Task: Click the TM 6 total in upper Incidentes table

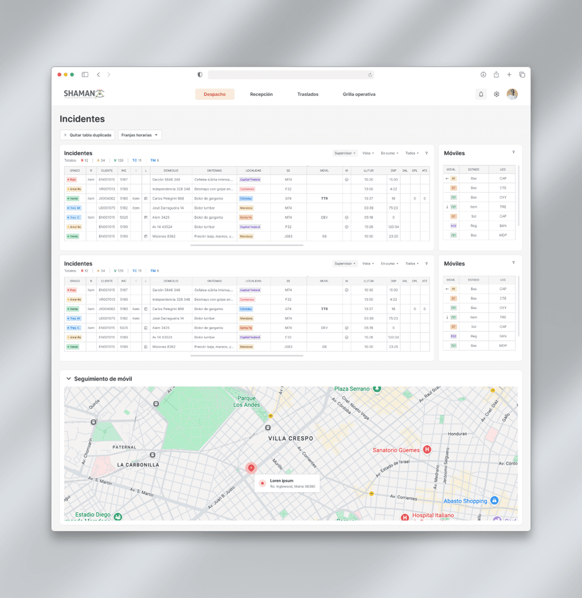Action: pos(154,161)
